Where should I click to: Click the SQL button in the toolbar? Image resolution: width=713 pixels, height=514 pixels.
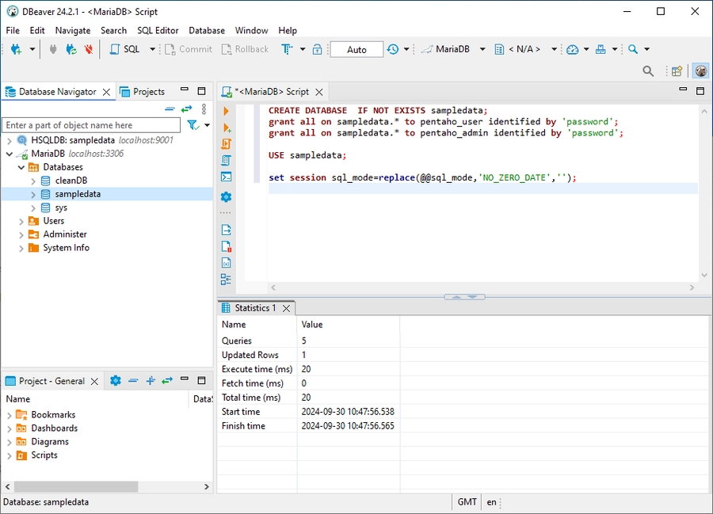point(124,49)
